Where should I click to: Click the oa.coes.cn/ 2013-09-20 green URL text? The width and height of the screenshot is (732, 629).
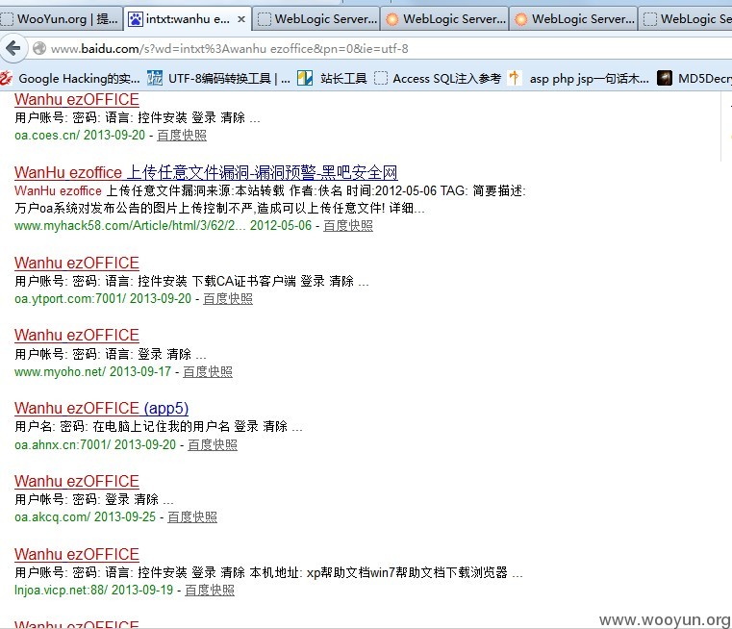click(80, 136)
